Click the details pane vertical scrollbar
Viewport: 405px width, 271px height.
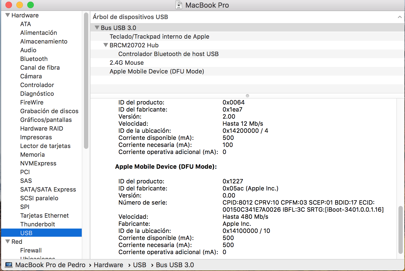pyautogui.click(x=400, y=230)
